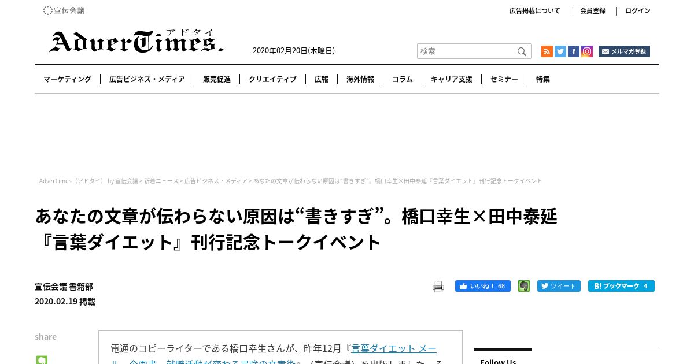Click the 宣伝会議 logo at top left
The width and height of the screenshot is (694, 364).
coord(64,10)
